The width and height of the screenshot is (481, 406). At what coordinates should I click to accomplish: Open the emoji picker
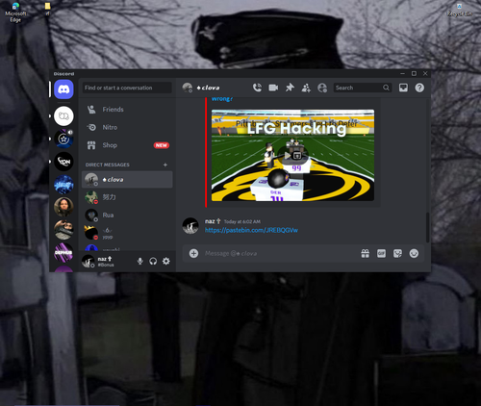[x=414, y=253]
